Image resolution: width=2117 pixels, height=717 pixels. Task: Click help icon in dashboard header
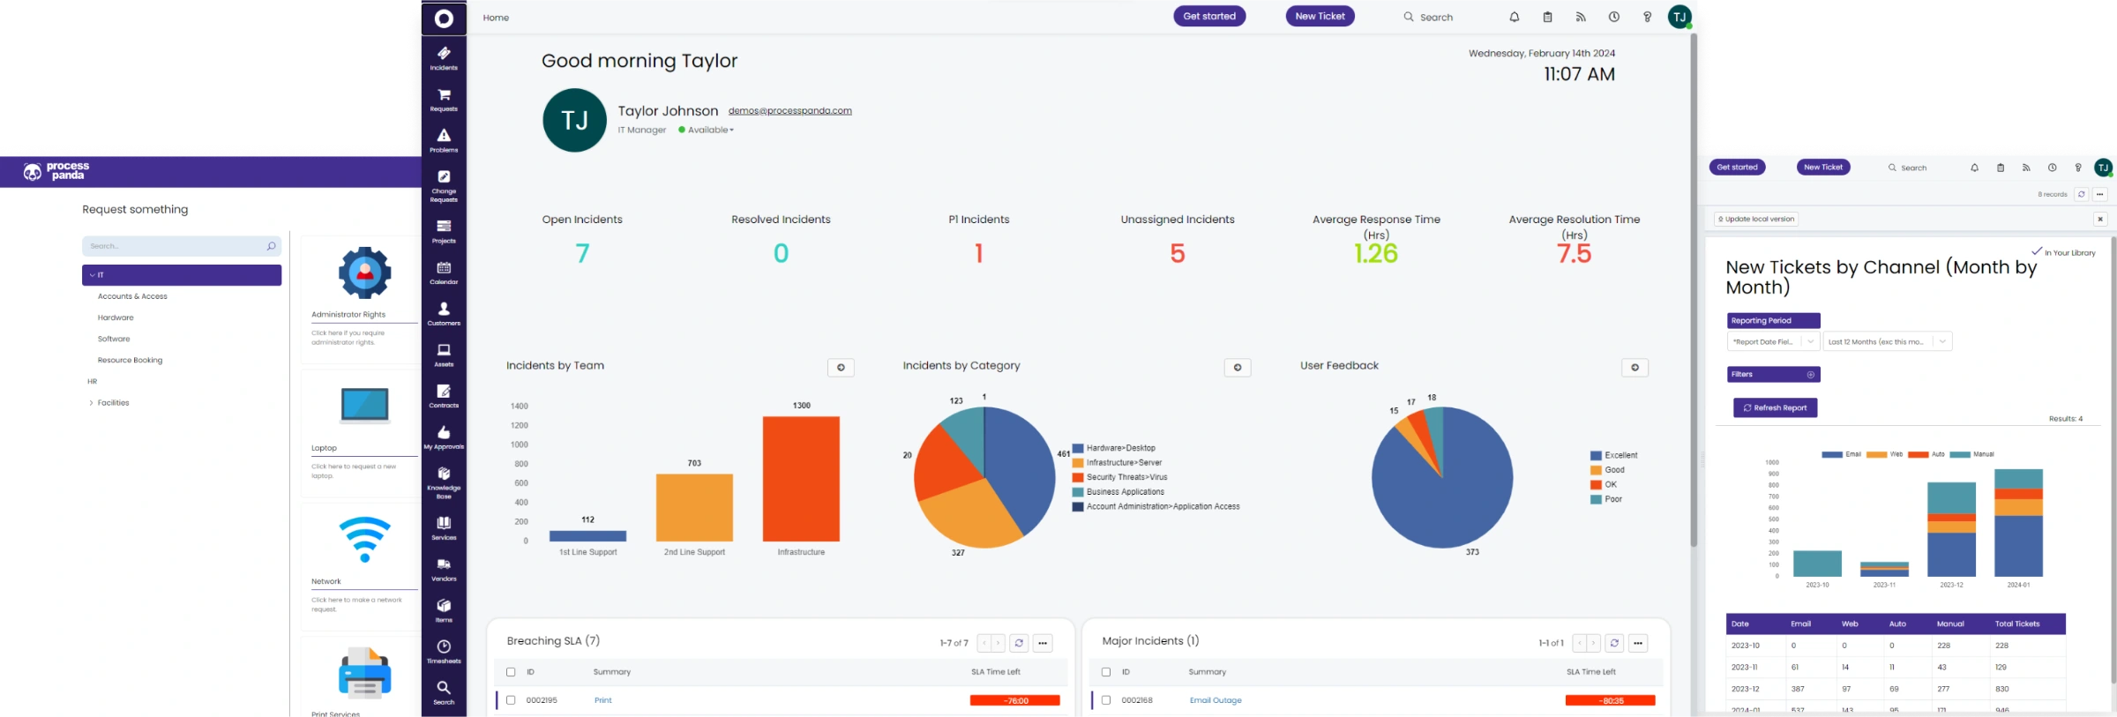(1647, 17)
